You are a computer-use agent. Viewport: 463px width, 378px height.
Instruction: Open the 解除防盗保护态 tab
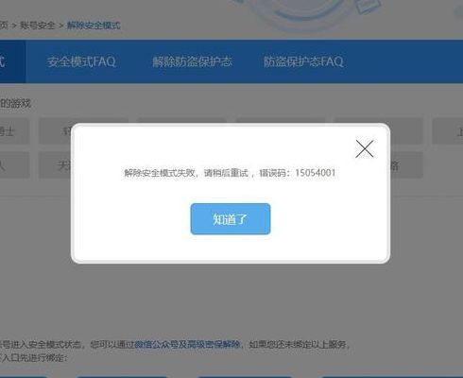point(192,61)
